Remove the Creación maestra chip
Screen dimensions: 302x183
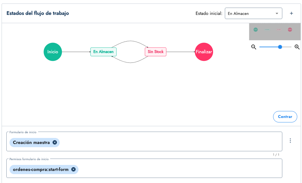pyautogui.click(x=55, y=143)
